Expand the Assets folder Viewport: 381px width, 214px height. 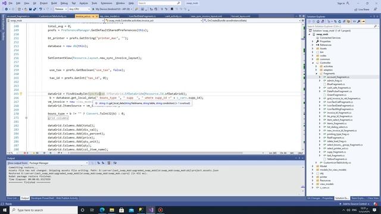[313, 49]
